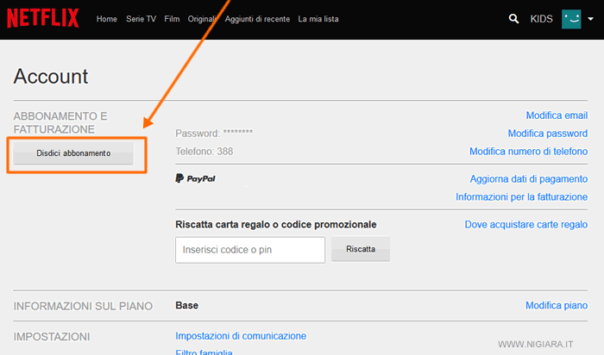Image resolution: width=604 pixels, height=355 pixels.
Task: Open Aggiorna dati di pagamento
Action: [529, 179]
